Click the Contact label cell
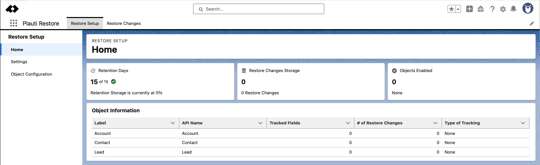The image size is (540, 165). pyautogui.click(x=102, y=143)
